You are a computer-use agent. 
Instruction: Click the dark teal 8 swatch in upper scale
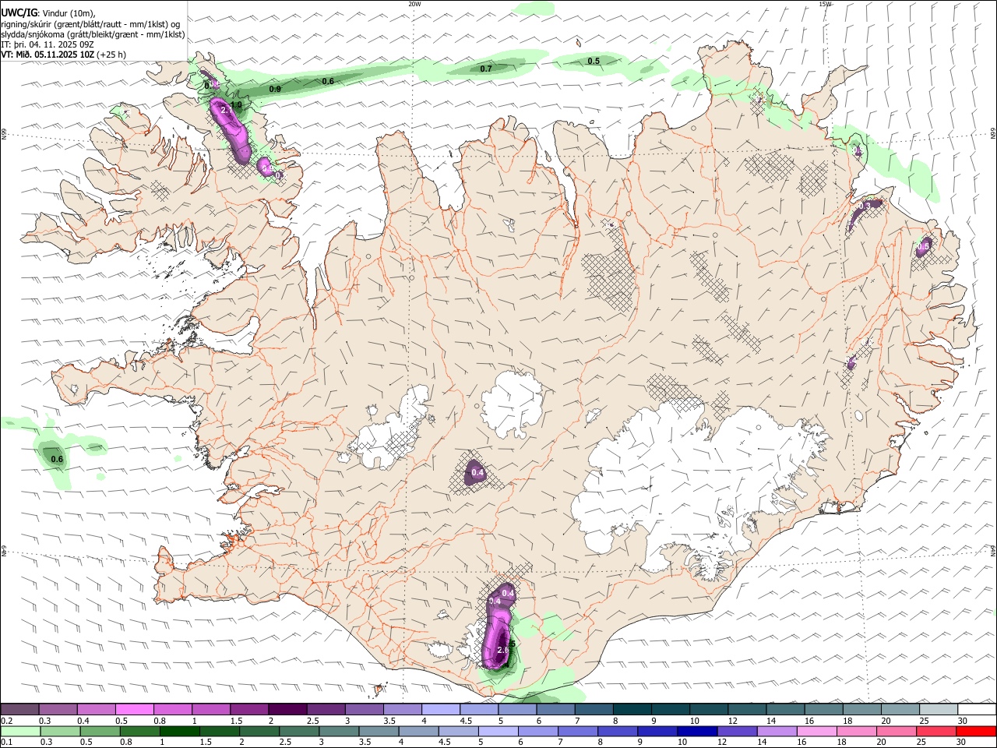point(632,710)
